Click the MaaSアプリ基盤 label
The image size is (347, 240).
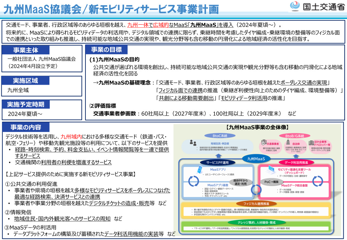coord(218,185)
